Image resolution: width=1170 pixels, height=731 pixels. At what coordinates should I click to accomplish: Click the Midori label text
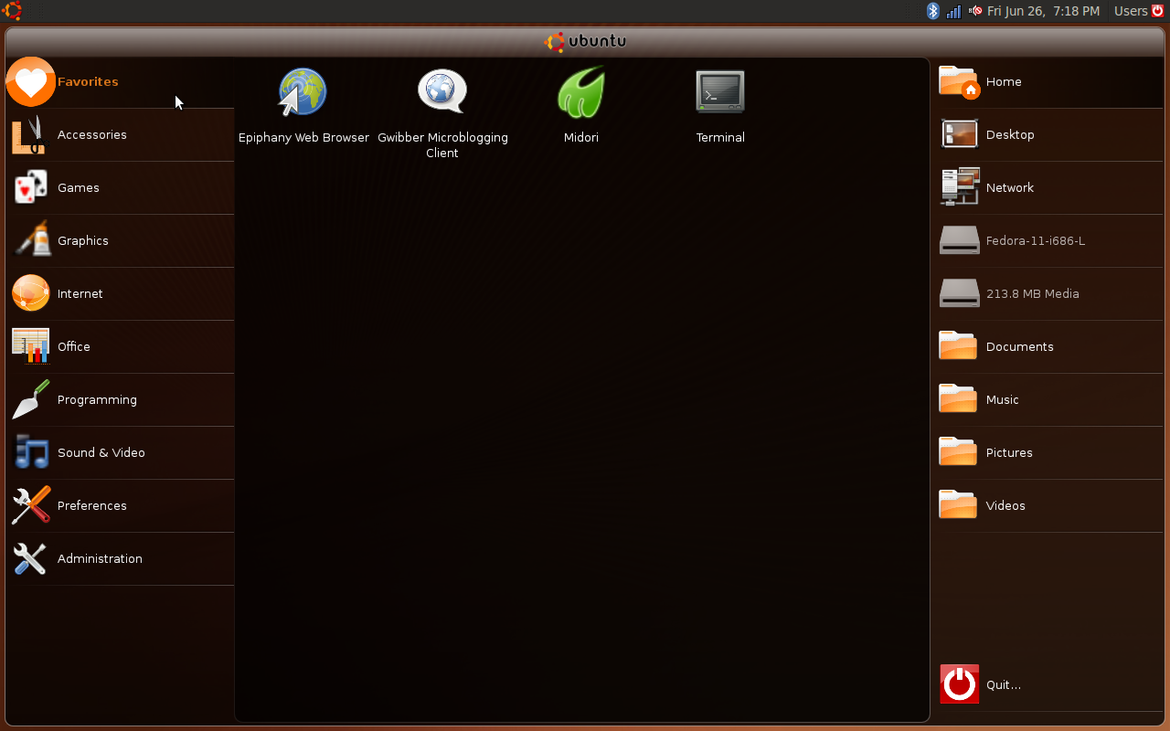click(x=581, y=137)
